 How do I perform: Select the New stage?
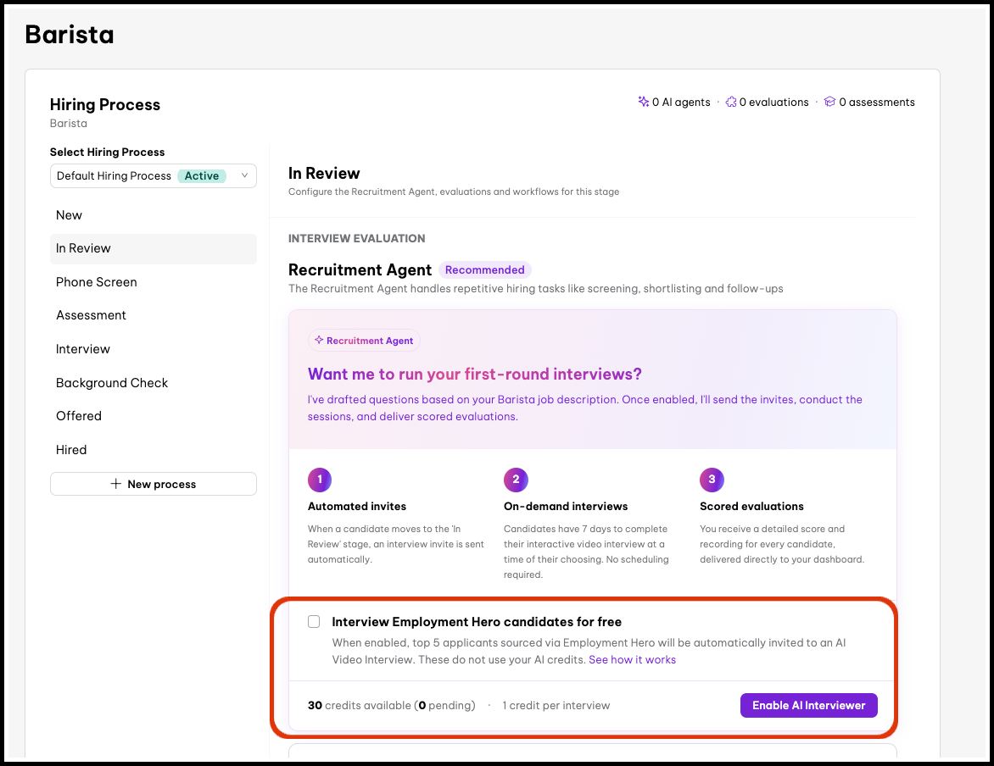(x=154, y=215)
